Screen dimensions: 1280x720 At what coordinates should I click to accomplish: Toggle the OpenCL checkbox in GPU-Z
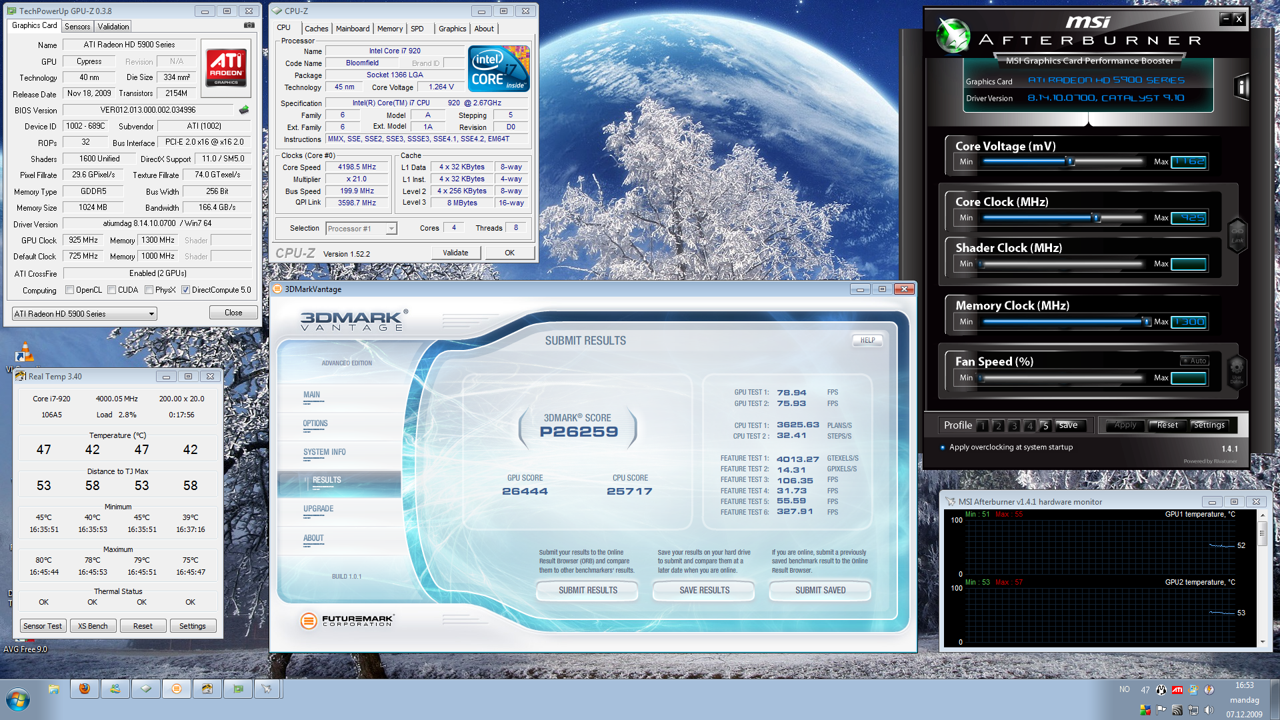[x=69, y=290]
